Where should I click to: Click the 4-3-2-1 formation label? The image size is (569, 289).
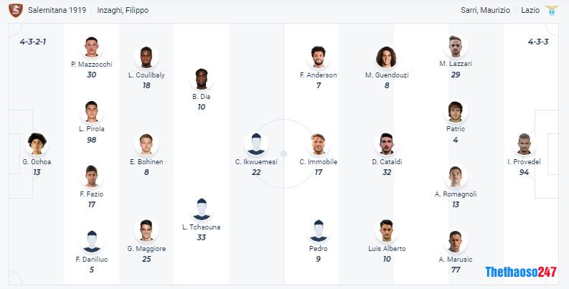[x=33, y=42]
